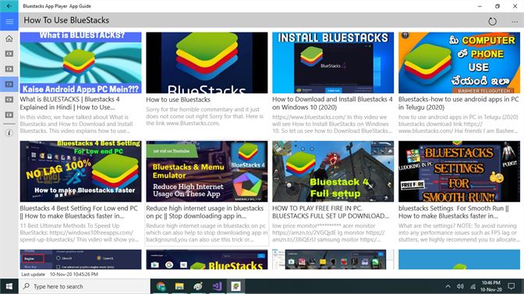Open the first video section icon in the sidebar
The height and width of the screenshot is (294, 524).
coord(9,54)
